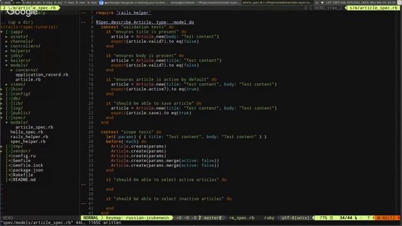Select the right s/m/article_spec.rb tabline label

tap(373, 8)
